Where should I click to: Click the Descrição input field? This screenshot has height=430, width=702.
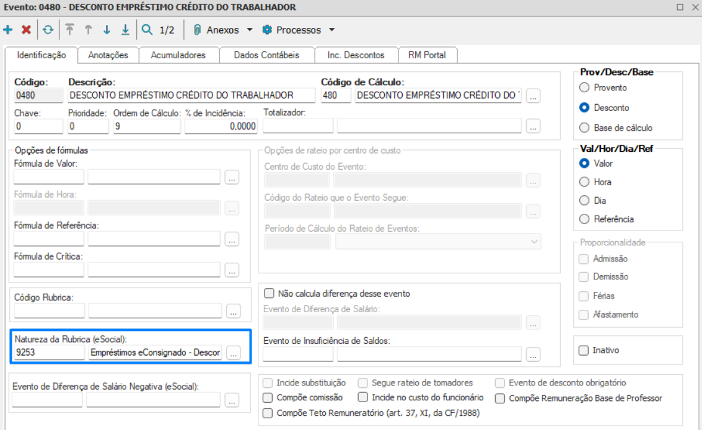coord(191,95)
